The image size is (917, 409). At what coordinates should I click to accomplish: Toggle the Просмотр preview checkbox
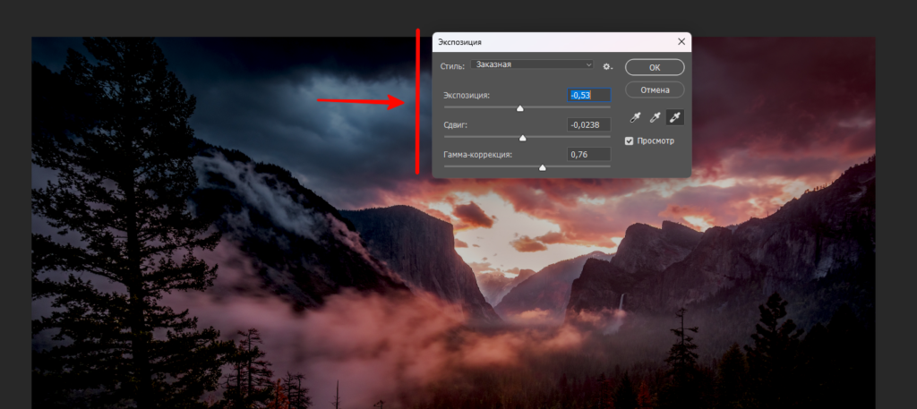click(630, 141)
